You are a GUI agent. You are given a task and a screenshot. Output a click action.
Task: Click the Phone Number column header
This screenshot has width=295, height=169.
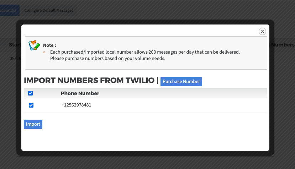point(80,93)
